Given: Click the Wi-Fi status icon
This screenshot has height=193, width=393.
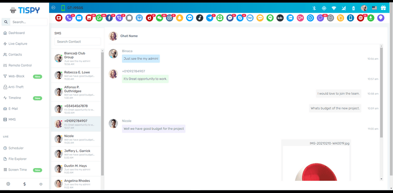Looking at the screenshot, I should (334, 8).
